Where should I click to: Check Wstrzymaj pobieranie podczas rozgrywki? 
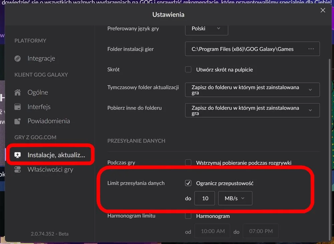click(x=188, y=162)
